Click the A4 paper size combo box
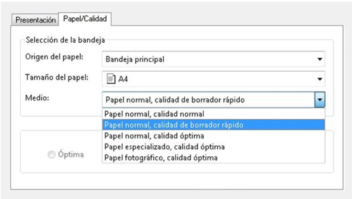This screenshot has width=352, height=199. point(214,79)
